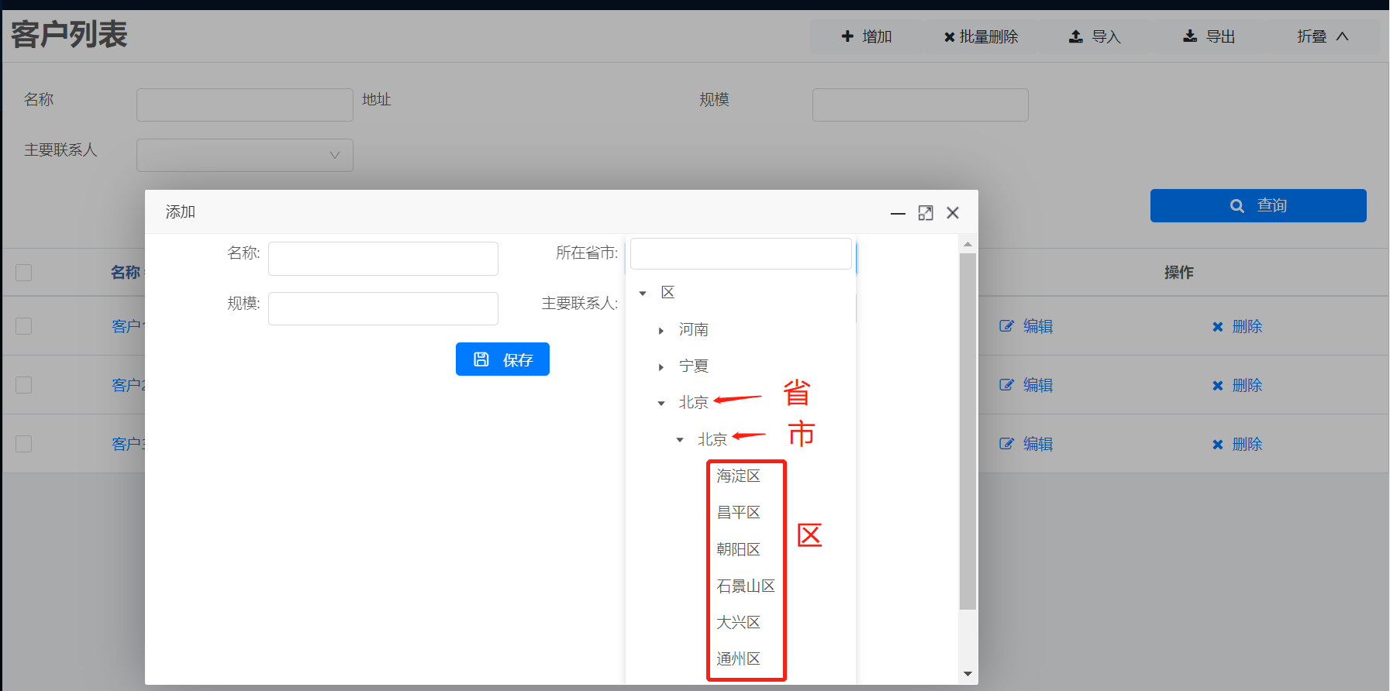
Task: Open the 主要联系人 filter dropdown
Action: point(245,155)
